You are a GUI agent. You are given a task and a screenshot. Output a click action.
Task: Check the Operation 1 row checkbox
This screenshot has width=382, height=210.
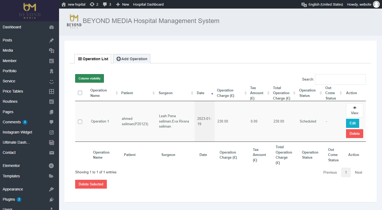click(x=80, y=122)
